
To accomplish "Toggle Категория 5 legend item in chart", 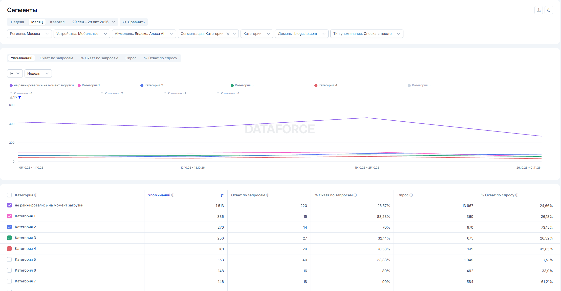I will click(419, 85).
